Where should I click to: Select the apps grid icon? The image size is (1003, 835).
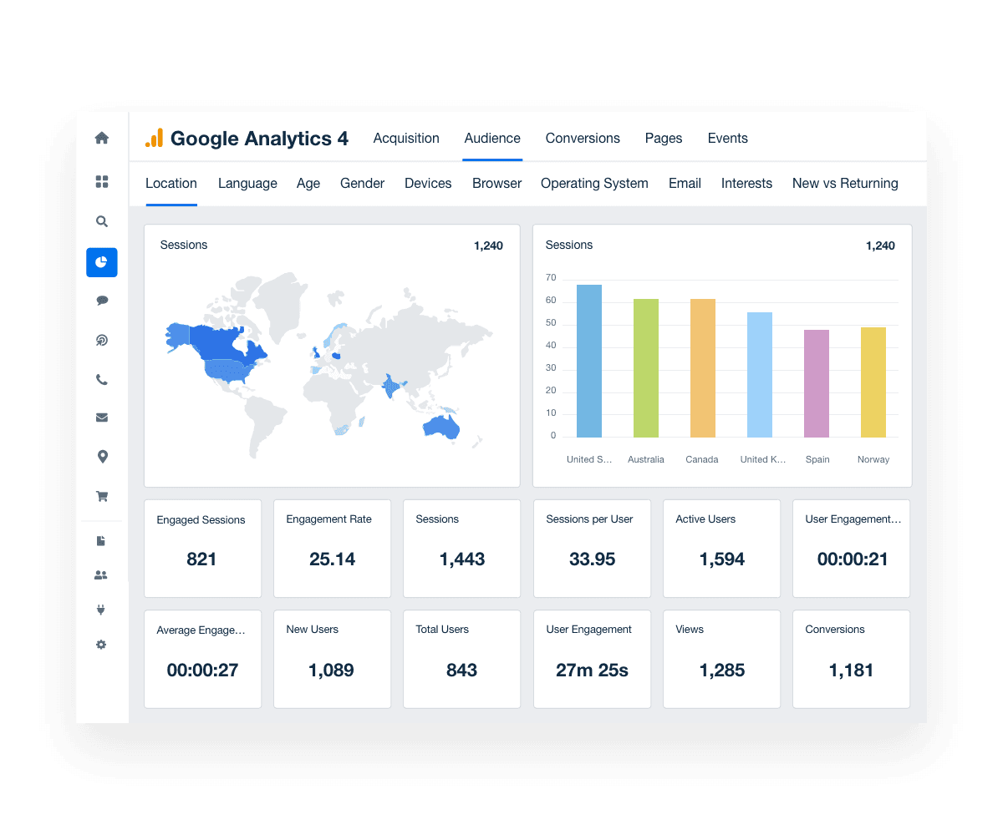tap(101, 181)
